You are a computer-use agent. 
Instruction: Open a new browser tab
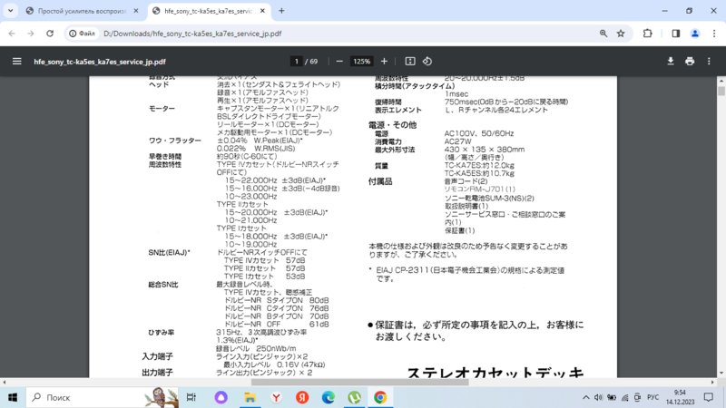pyautogui.click(x=281, y=11)
